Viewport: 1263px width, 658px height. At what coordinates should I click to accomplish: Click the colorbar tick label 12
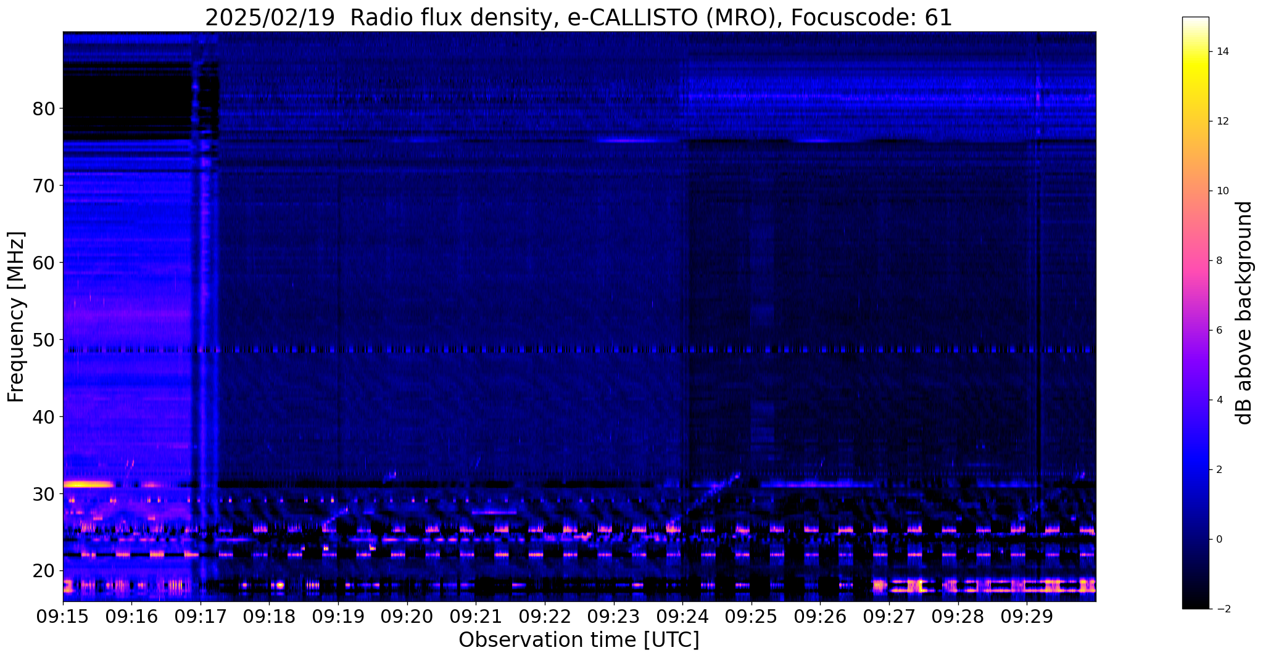point(1222,121)
